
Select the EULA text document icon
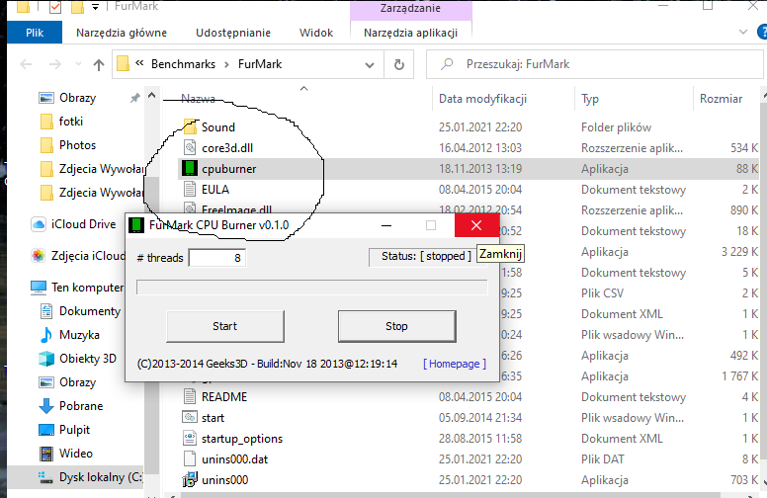point(190,189)
